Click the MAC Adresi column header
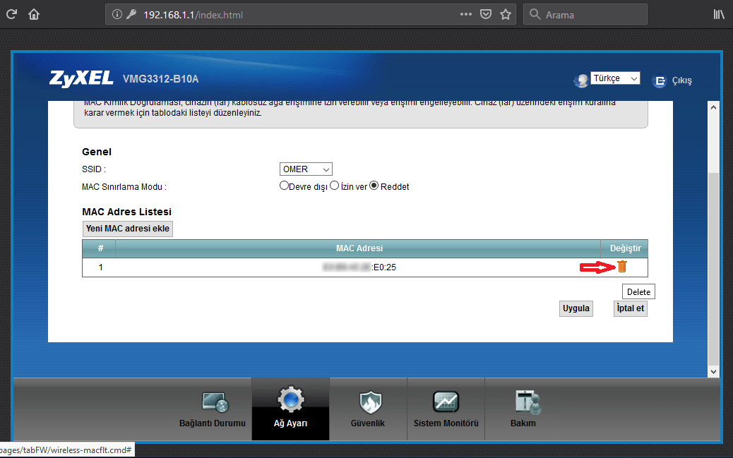 tap(359, 248)
